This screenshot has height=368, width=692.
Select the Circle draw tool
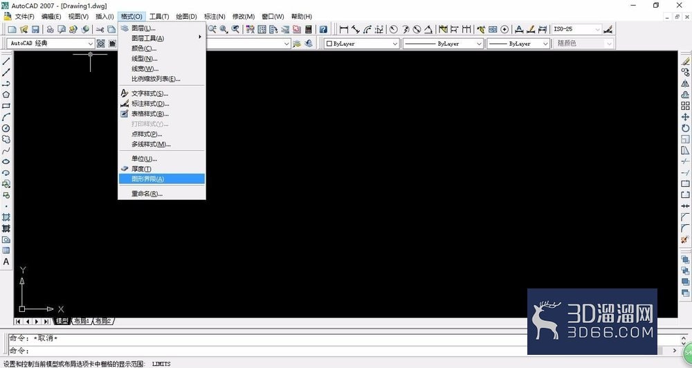click(6, 129)
